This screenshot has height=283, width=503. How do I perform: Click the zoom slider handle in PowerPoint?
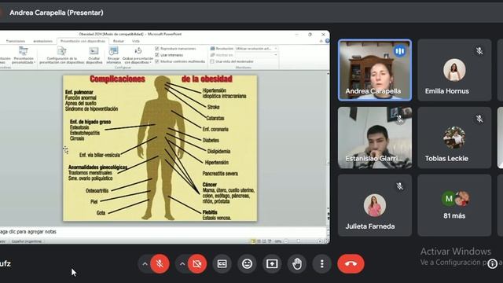point(299,241)
